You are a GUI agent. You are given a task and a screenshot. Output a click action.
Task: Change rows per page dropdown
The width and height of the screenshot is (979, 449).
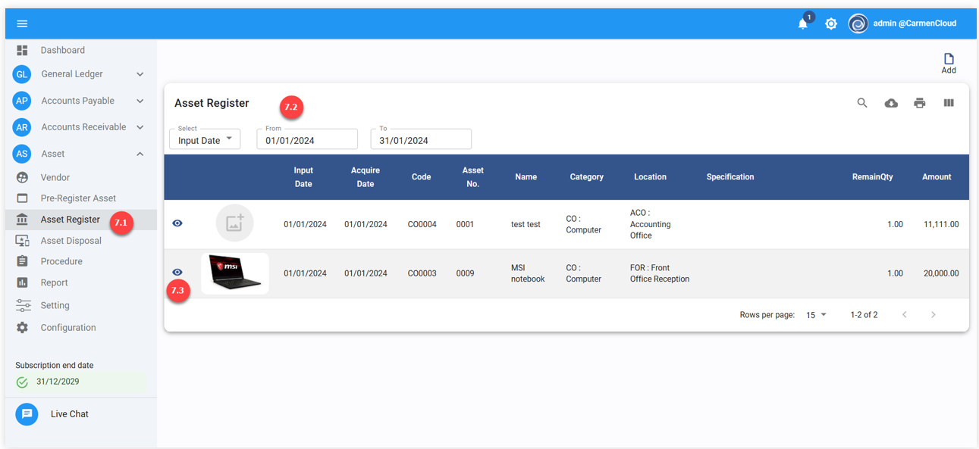click(817, 315)
